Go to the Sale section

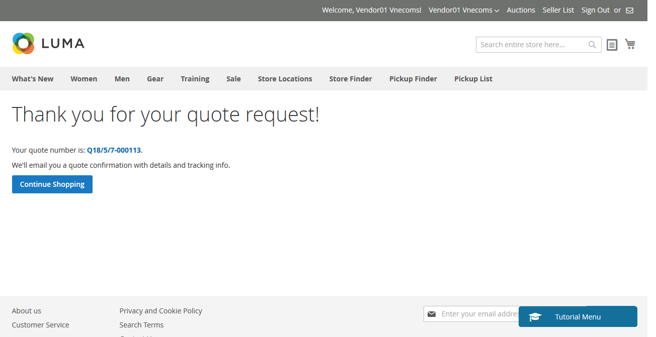tap(233, 79)
